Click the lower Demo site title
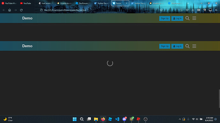 [x=27, y=46]
